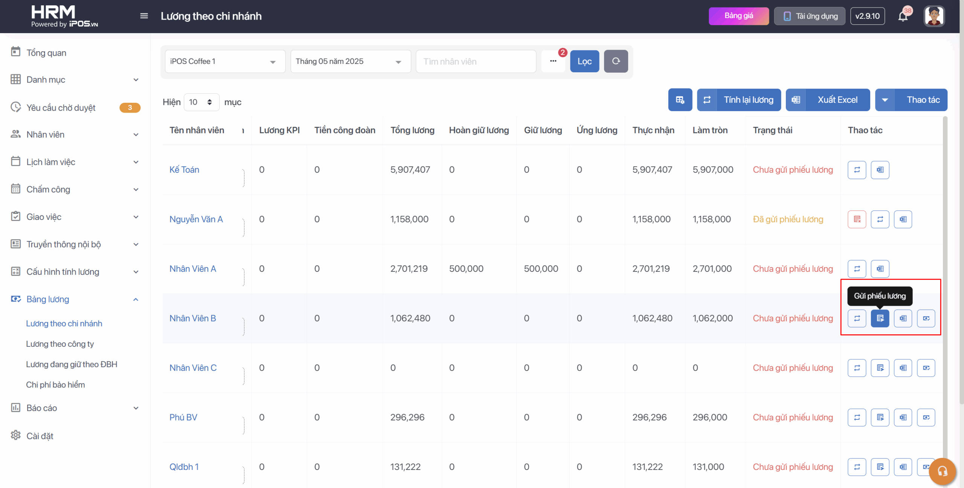
Task: Open the iPOS Coffee 1 branch dropdown
Action: pos(224,61)
